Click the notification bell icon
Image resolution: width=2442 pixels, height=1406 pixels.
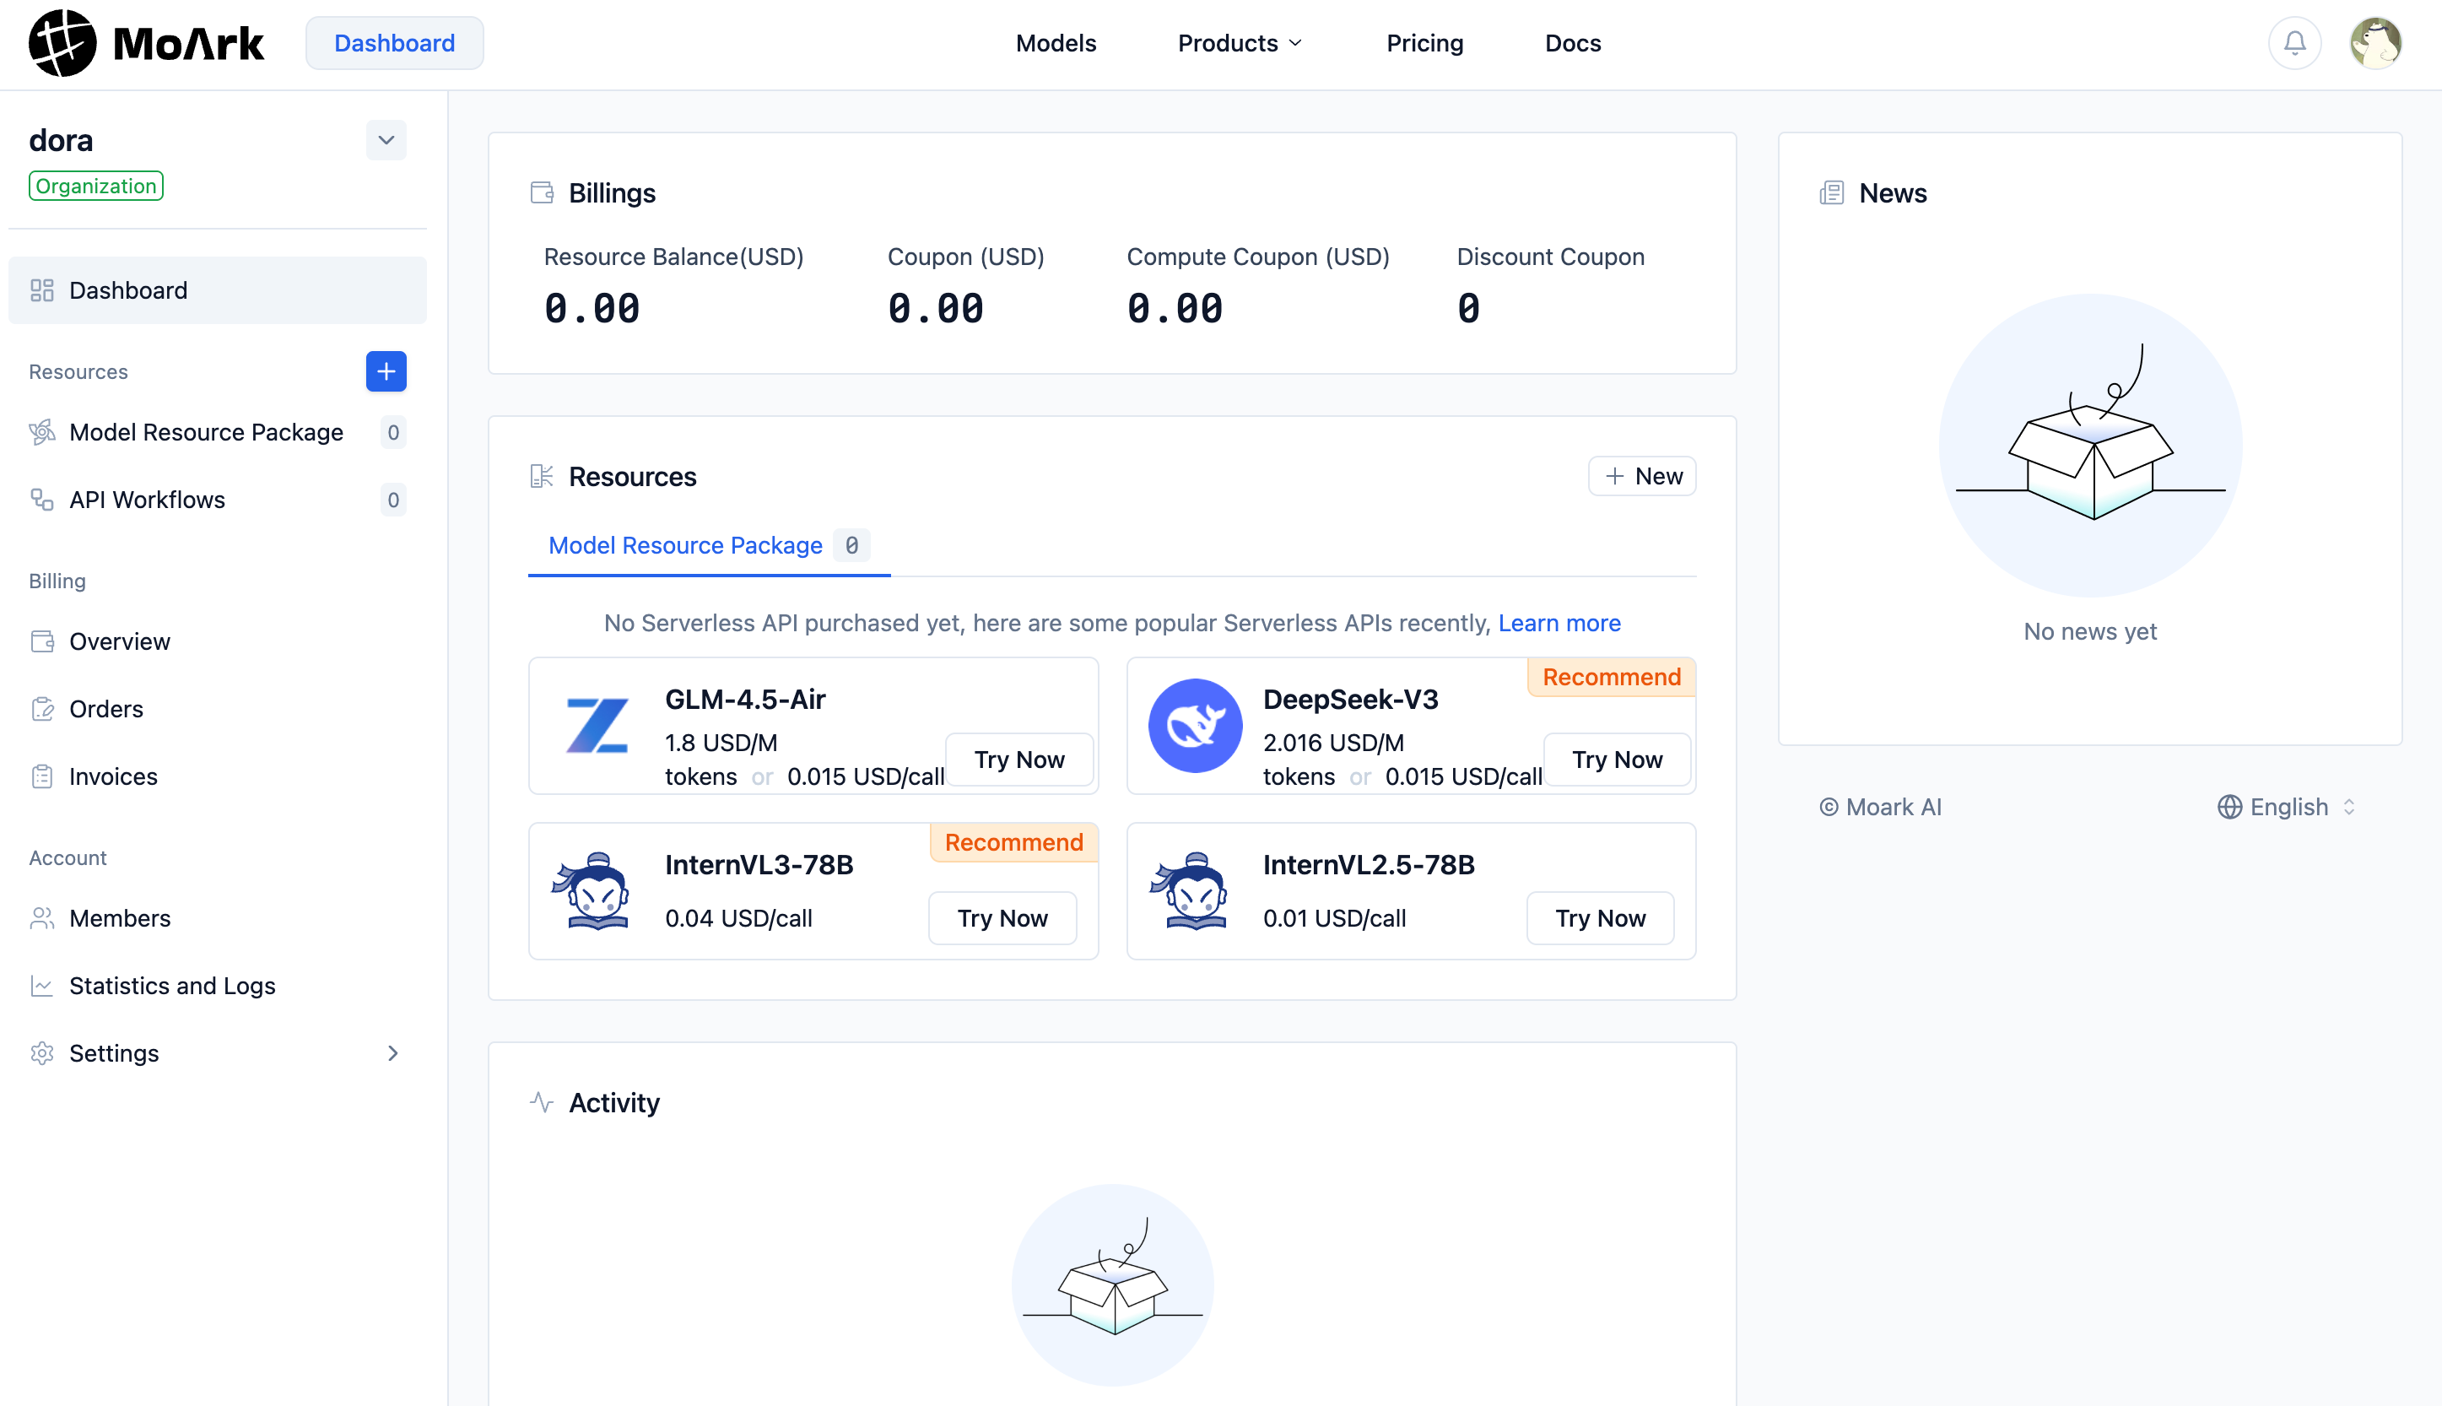pyautogui.click(x=2294, y=42)
